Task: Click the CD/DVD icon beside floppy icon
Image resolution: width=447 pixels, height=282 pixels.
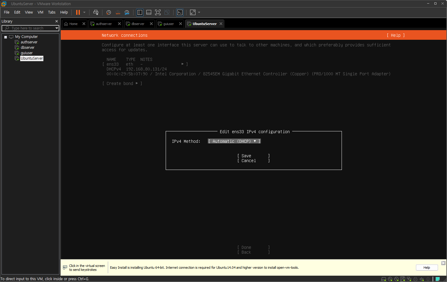Action: [396, 279]
